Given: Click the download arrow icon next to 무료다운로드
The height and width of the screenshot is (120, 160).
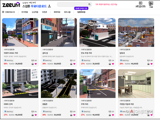Looking at the screenshot, I should 49,6.
